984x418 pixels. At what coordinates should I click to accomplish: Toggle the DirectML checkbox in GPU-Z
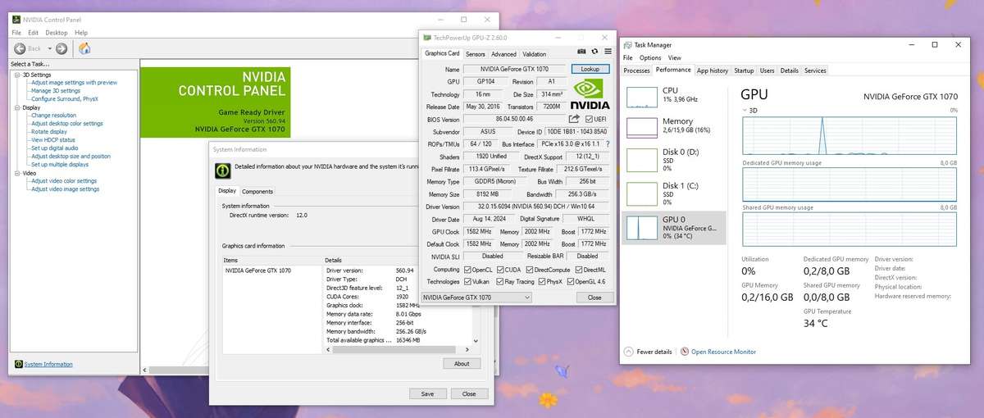coord(578,269)
